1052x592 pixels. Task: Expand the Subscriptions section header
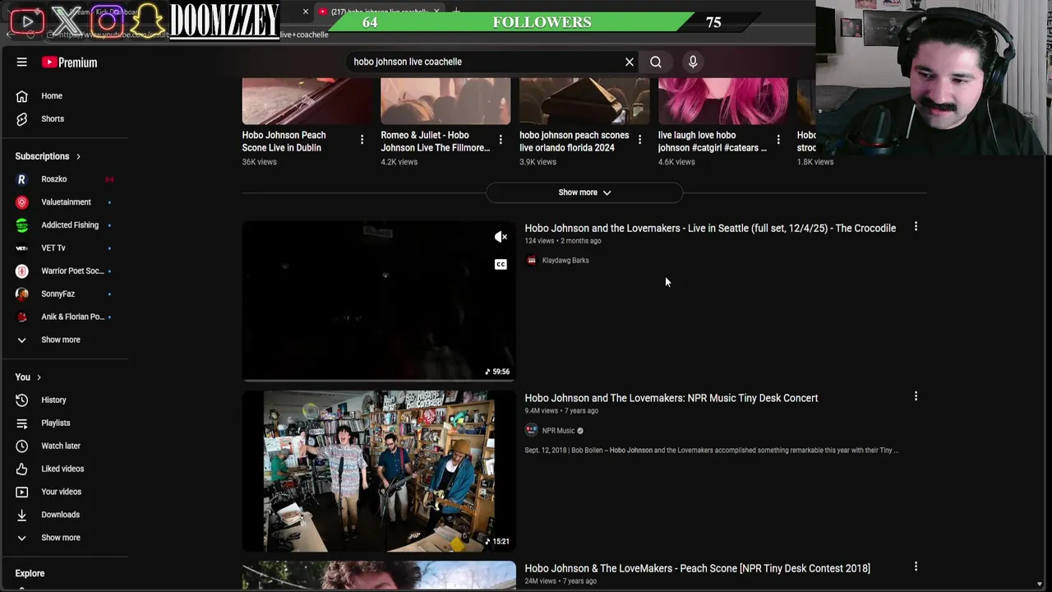[x=48, y=156]
